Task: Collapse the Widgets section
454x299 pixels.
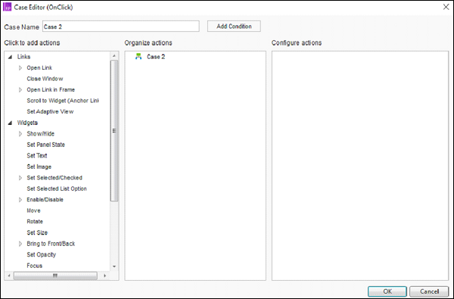Action: [10, 123]
